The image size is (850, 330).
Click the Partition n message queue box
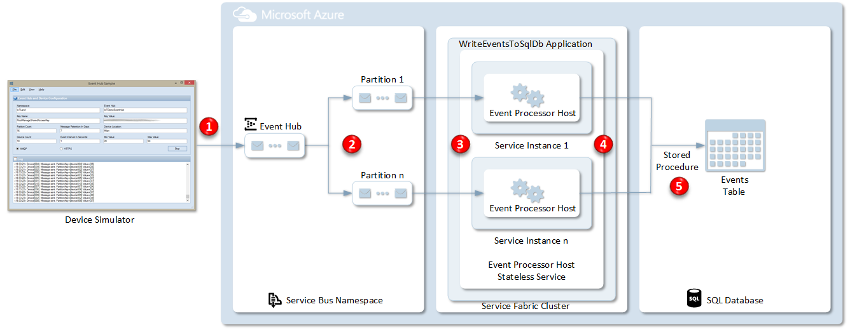383,193
